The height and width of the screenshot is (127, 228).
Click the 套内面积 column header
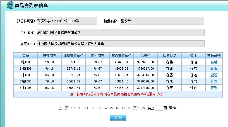[97, 56]
